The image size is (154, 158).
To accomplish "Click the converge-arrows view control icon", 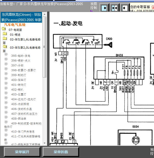I will (115, 8).
